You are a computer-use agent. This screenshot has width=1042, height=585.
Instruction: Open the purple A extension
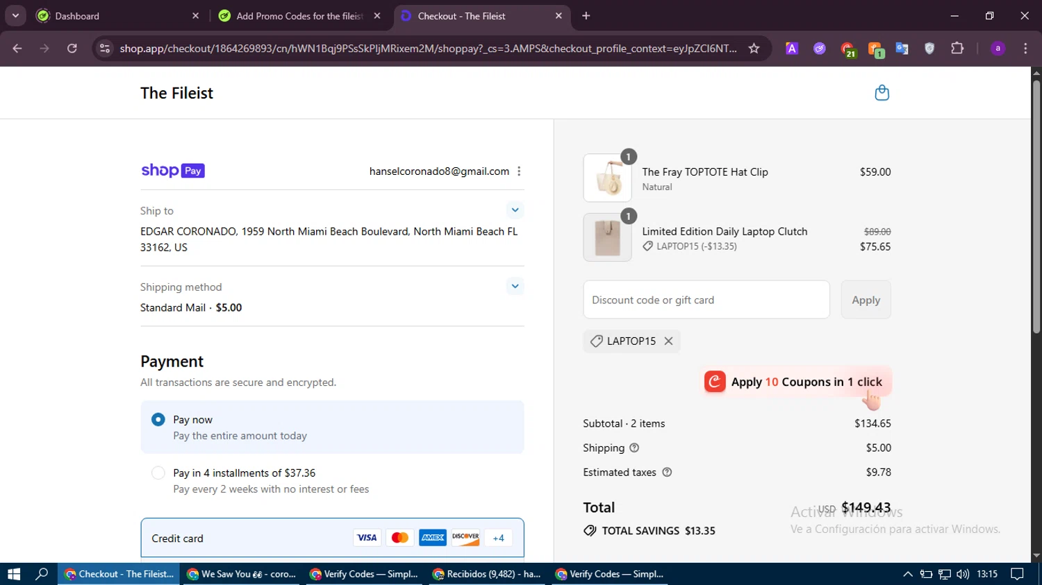[x=792, y=49]
